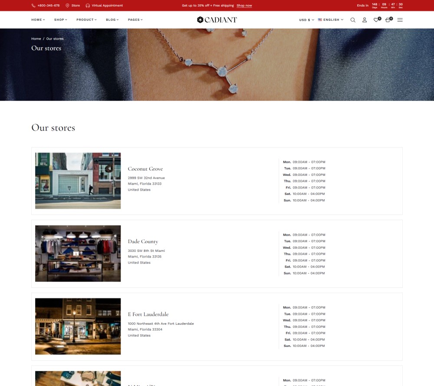The width and height of the screenshot is (434, 386).
Task: Select the Dade County store title
Action: pos(143,241)
